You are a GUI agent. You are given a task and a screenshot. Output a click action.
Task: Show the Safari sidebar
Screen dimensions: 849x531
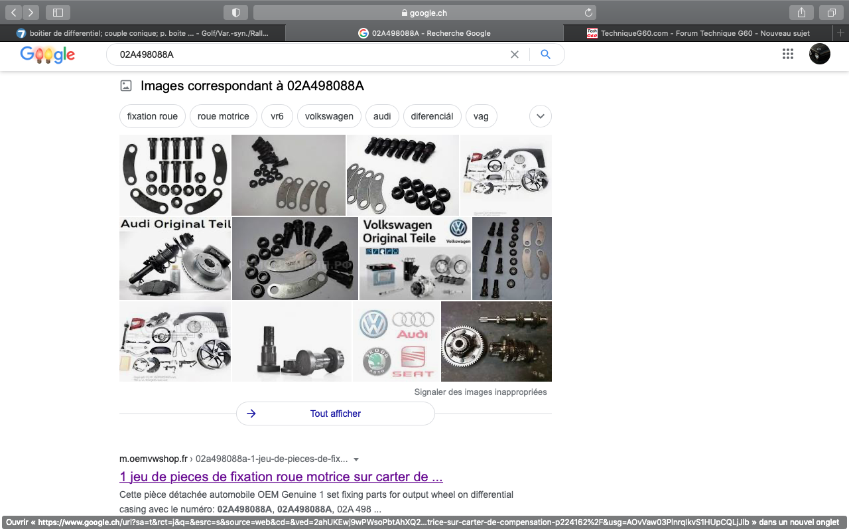[x=58, y=12]
